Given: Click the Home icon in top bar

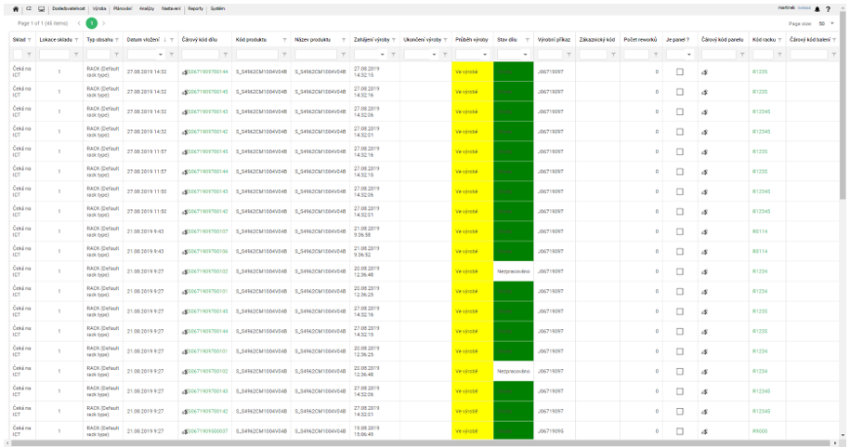Looking at the screenshot, I should (x=16, y=8).
